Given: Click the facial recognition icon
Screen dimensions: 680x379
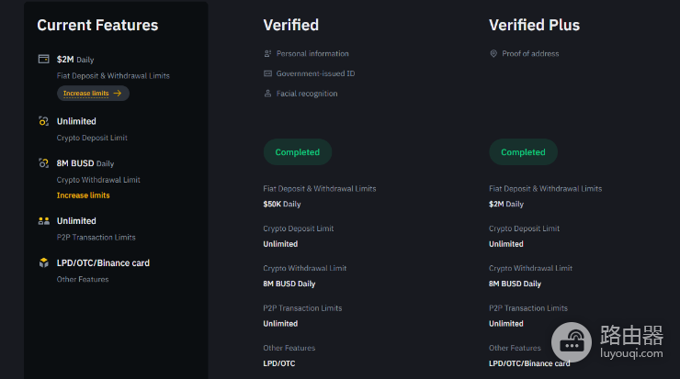Looking at the screenshot, I should click(x=267, y=94).
